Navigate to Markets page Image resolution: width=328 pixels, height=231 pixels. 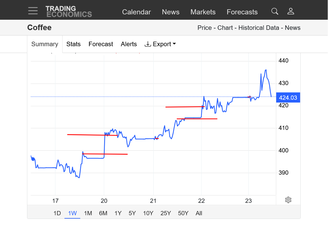click(x=203, y=12)
